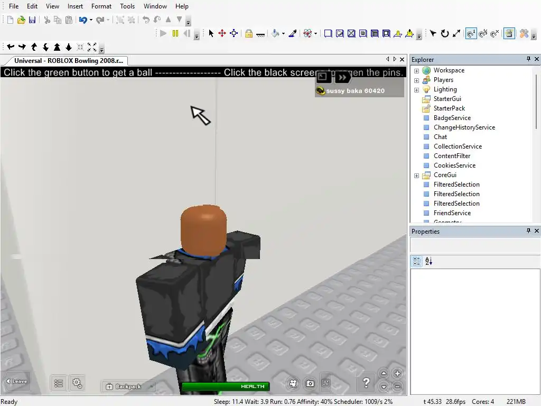Open the Fill color dropdown arrow

point(283,33)
